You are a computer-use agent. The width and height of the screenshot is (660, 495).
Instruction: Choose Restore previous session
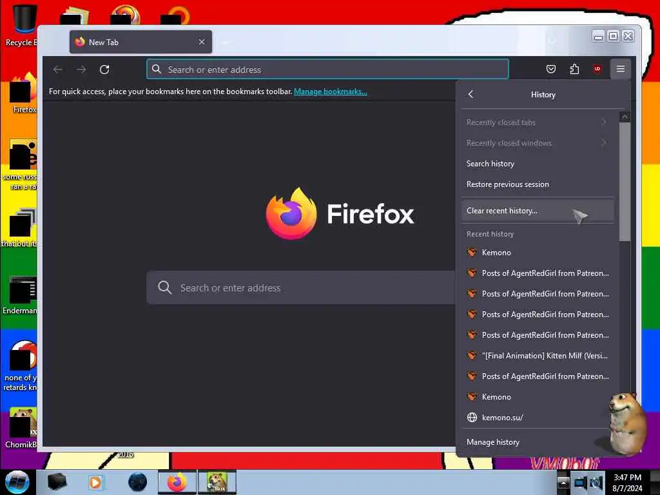[x=537, y=184]
